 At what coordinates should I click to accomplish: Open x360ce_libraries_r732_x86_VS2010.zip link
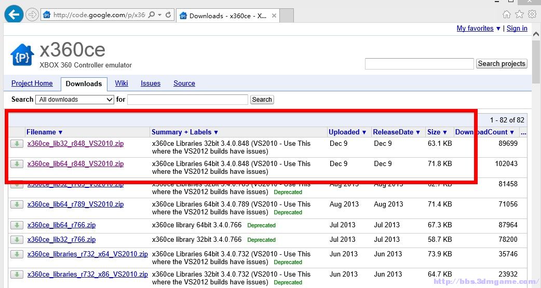88,274
